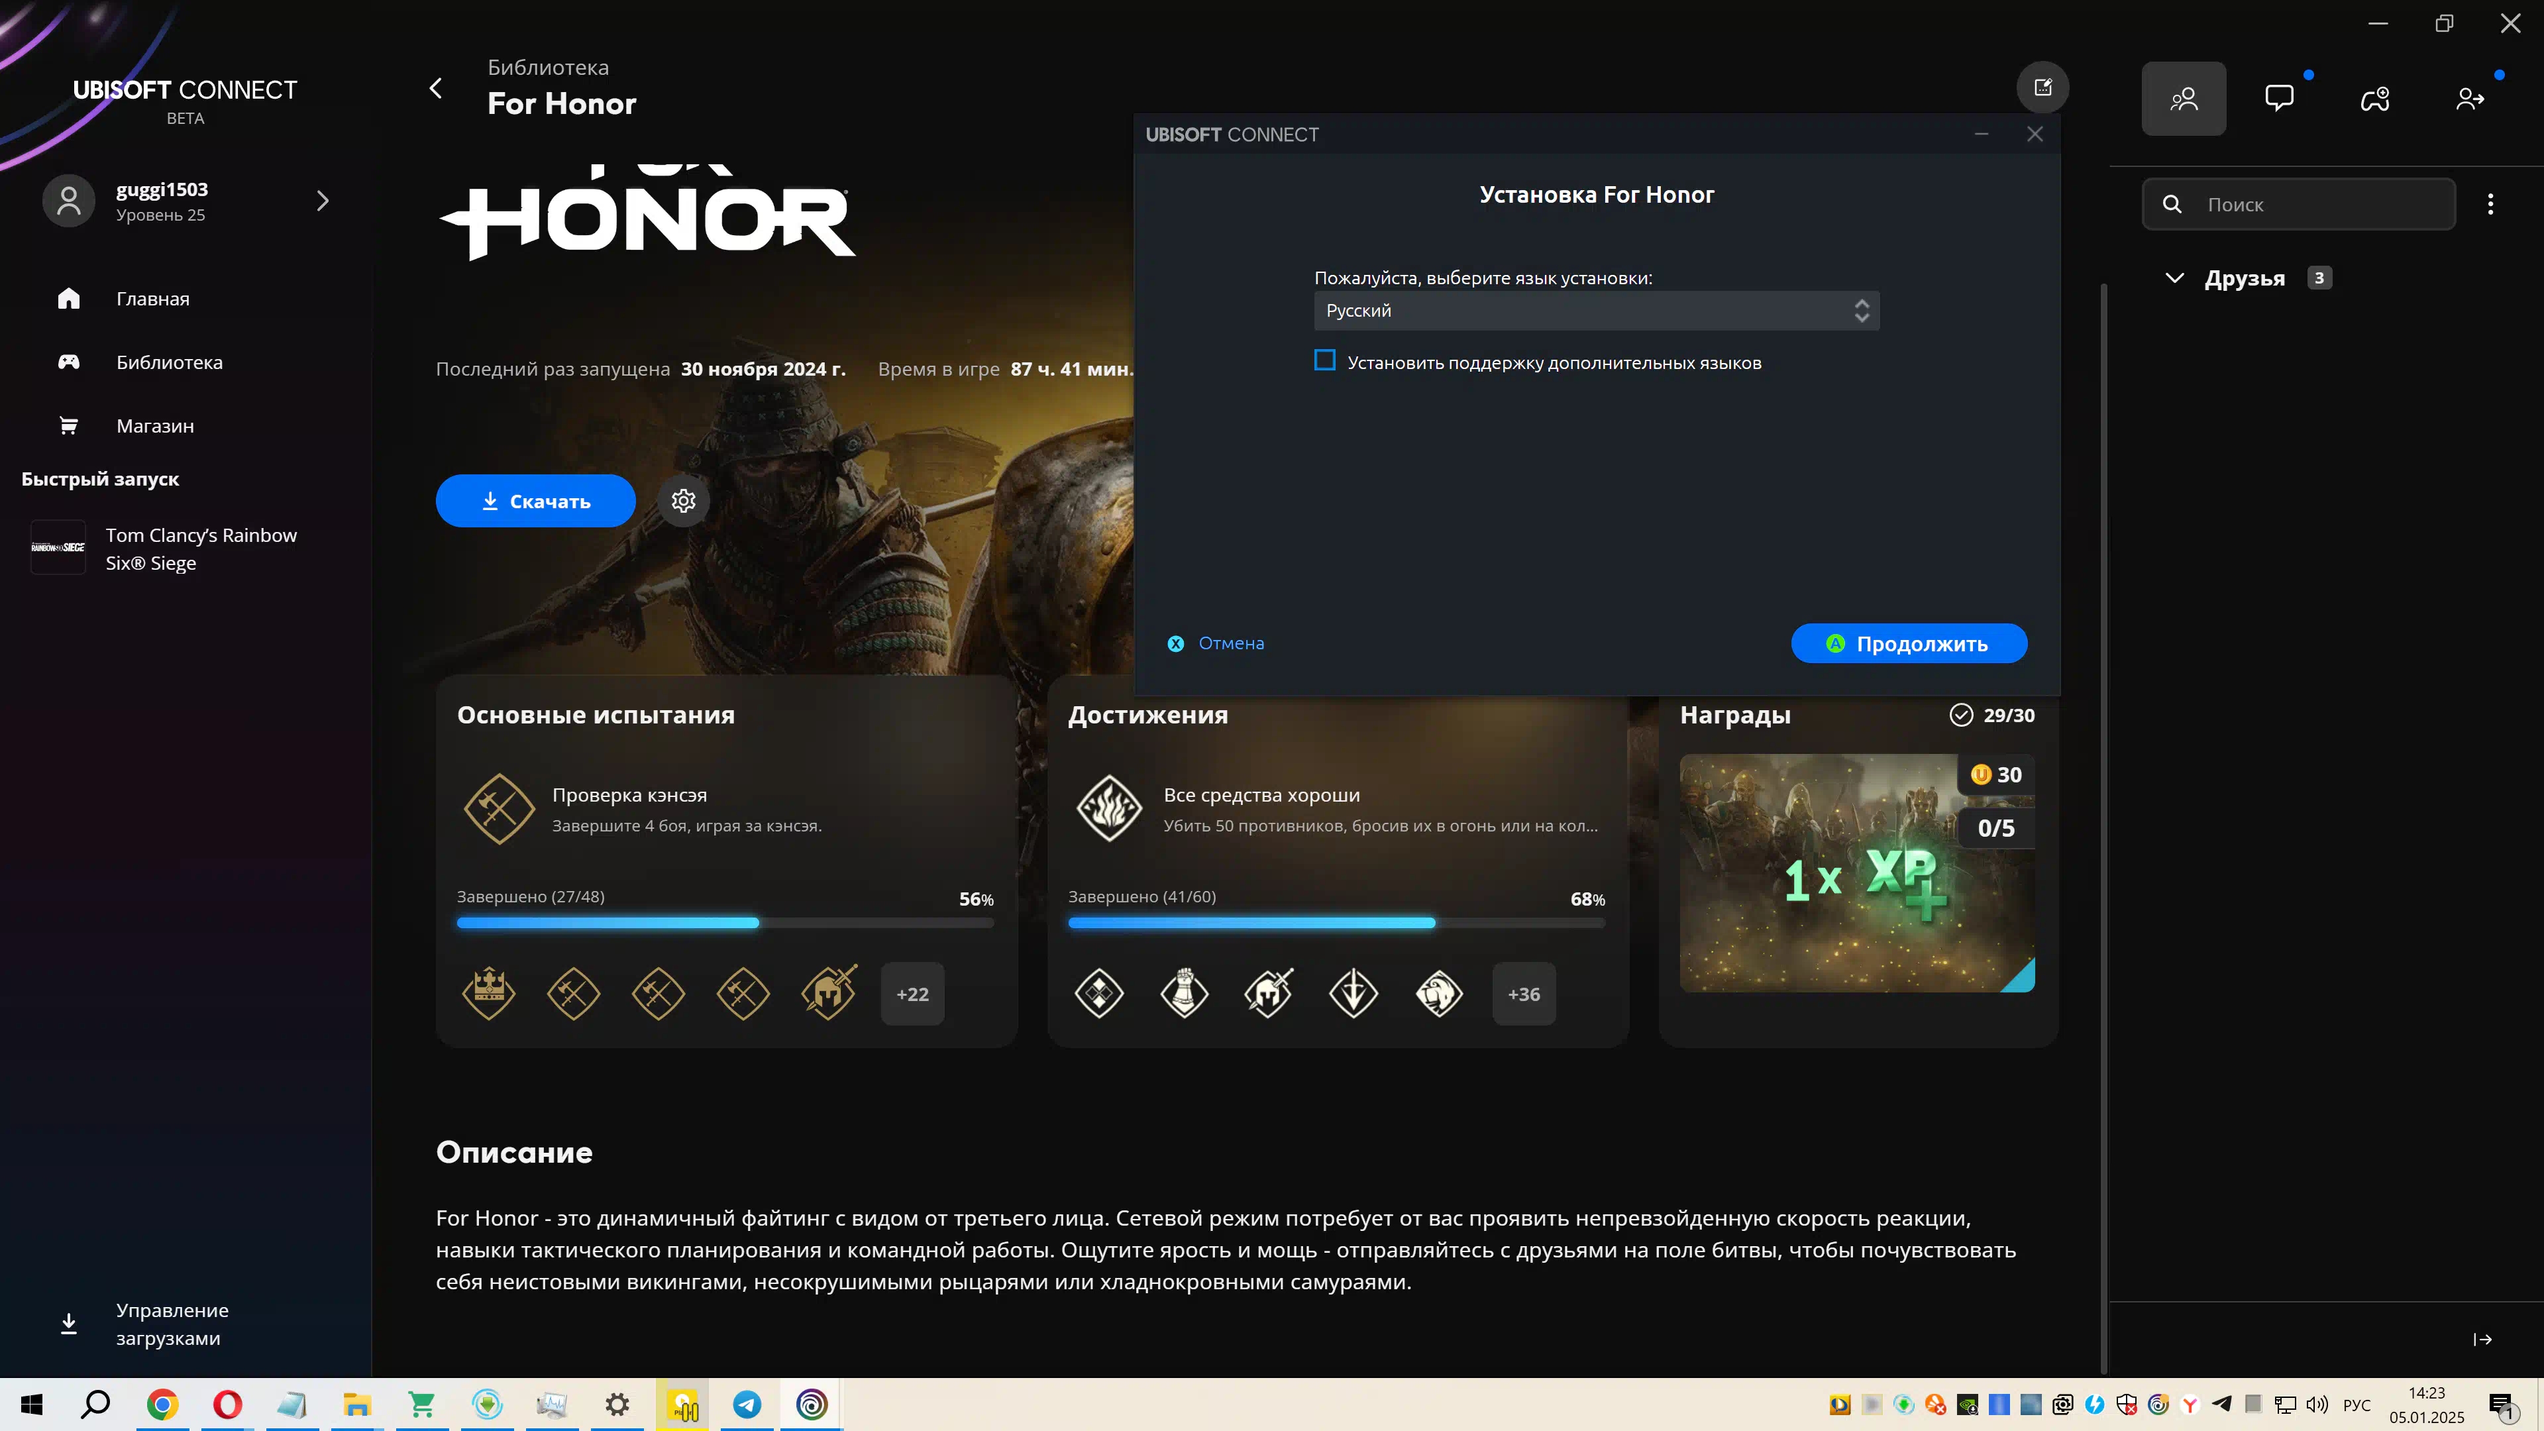
Task: Open the news/notes icon above the dialog
Action: pyautogui.click(x=2042, y=88)
